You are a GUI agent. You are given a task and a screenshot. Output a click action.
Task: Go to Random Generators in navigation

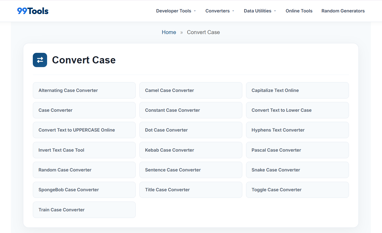point(343,11)
